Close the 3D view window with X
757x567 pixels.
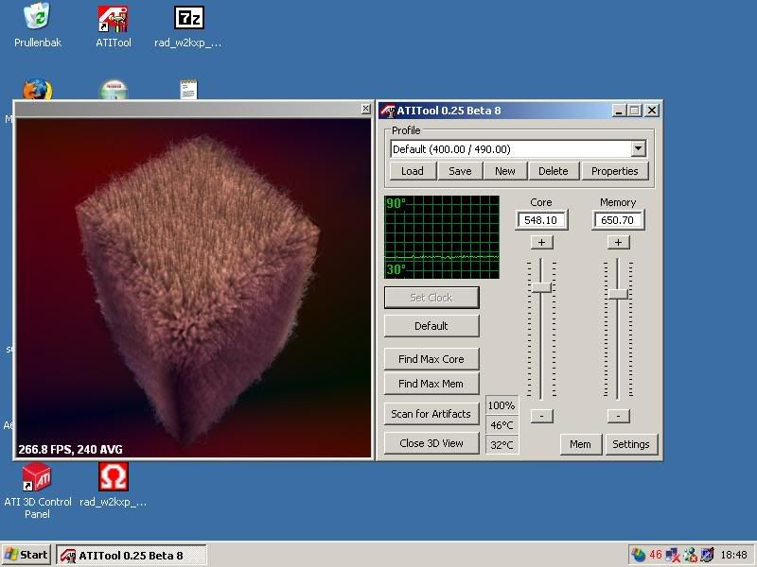pos(365,109)
